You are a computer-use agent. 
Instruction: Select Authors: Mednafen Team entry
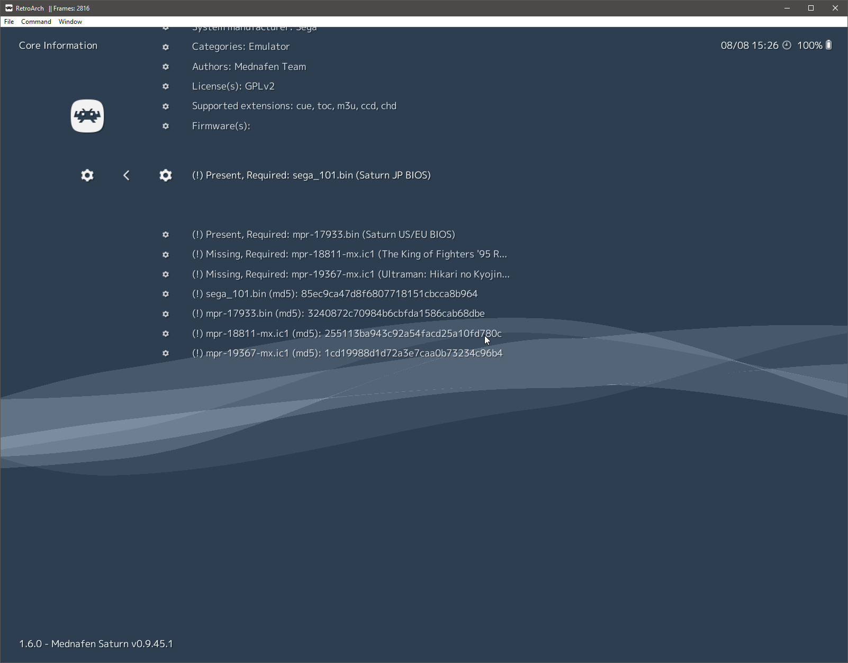[249, 67]
